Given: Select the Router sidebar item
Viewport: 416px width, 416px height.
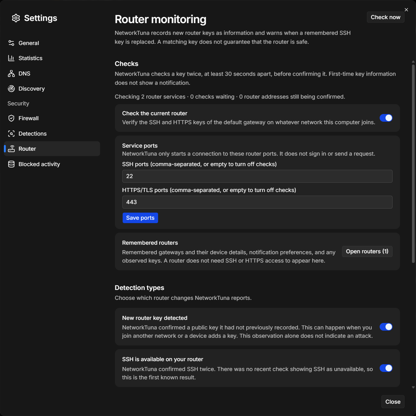Looking at the screenshot, I should [x=52, y=149].
